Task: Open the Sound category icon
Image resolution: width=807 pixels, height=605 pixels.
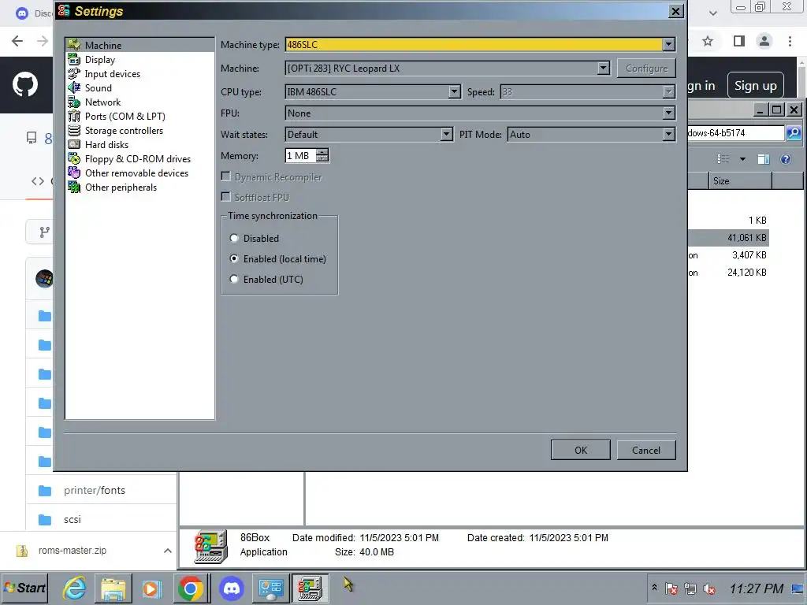Action: pyautogui.click(x=74, y=88)
